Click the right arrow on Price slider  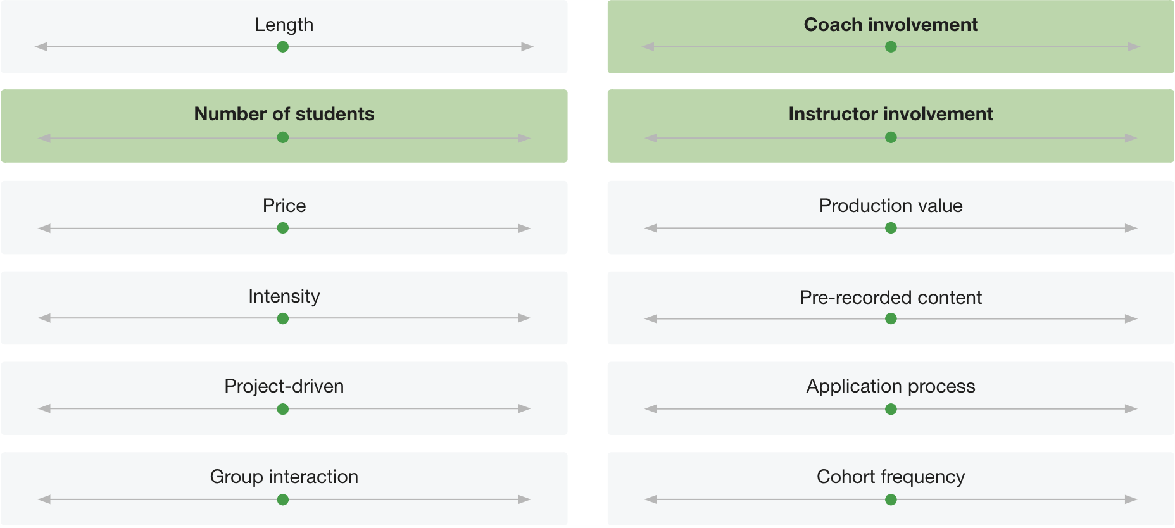(x=524, y=228)
